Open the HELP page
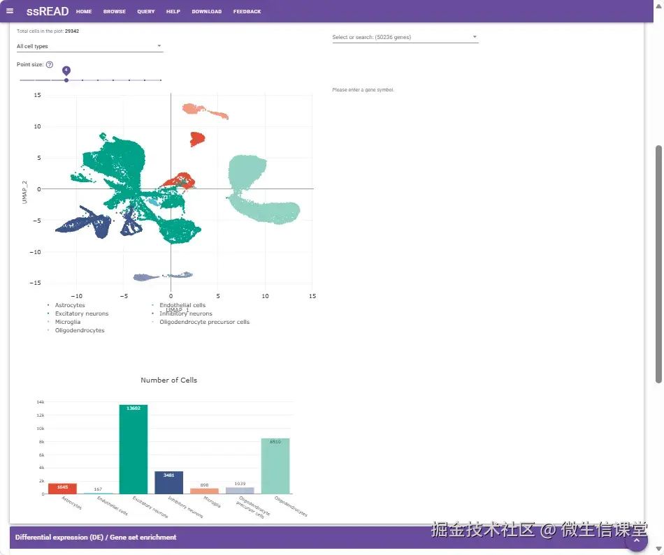The image size is (664, 555). (173, 11)
